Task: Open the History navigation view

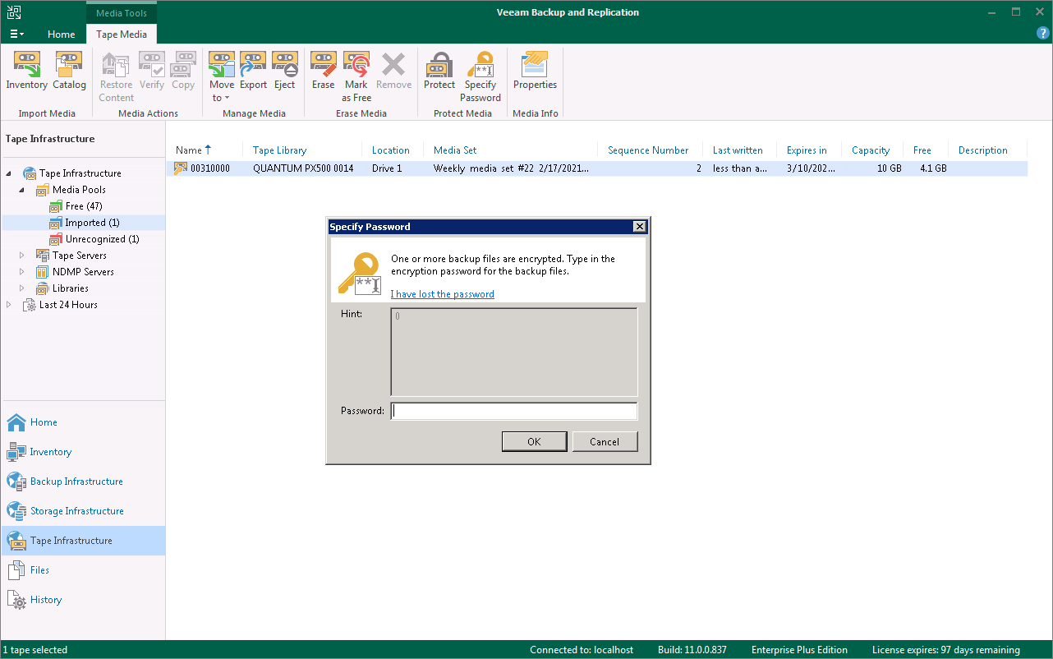Action: 83,600
